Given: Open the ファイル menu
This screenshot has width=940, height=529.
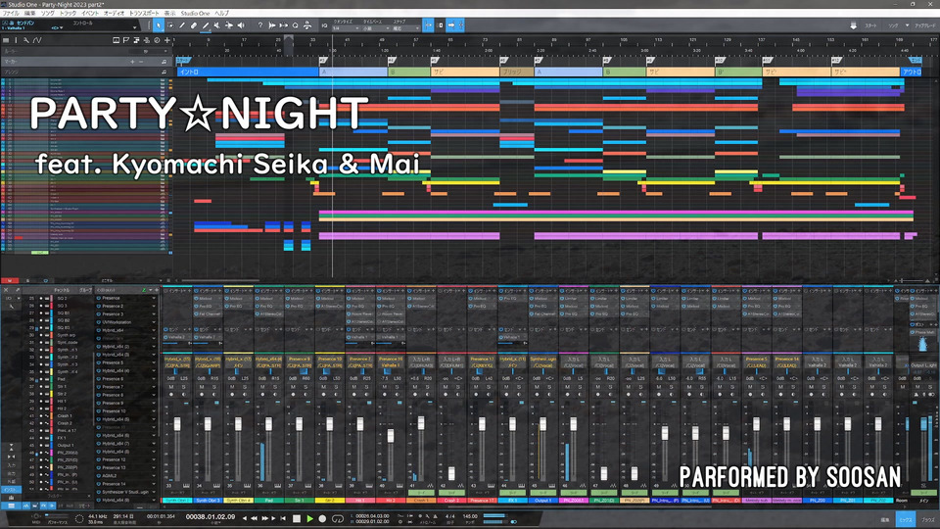Looking at the screenshot, I should coord(11,13).
